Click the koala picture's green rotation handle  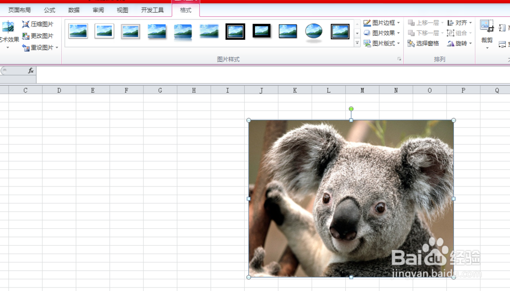[x=351, y=109]
